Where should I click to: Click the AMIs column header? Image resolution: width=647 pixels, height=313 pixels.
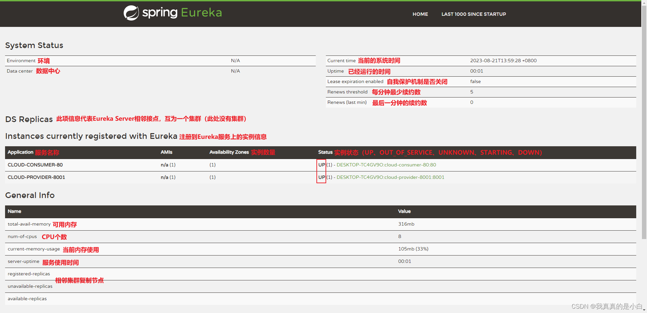click(166, 152)
